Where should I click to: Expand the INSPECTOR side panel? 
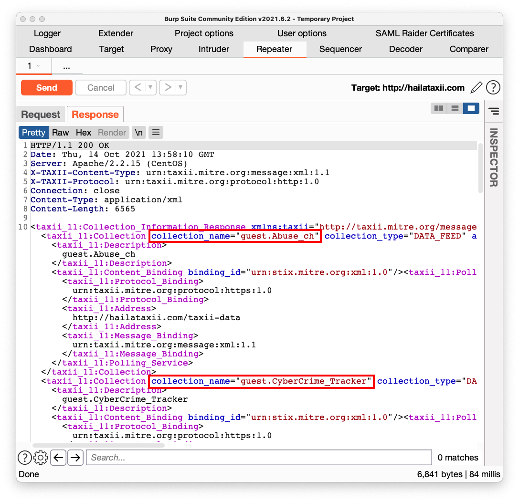(x=494, y=157)
